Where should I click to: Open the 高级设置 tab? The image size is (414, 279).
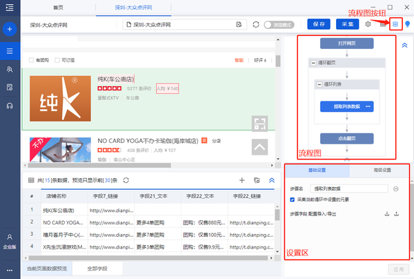tap(382, 170)
